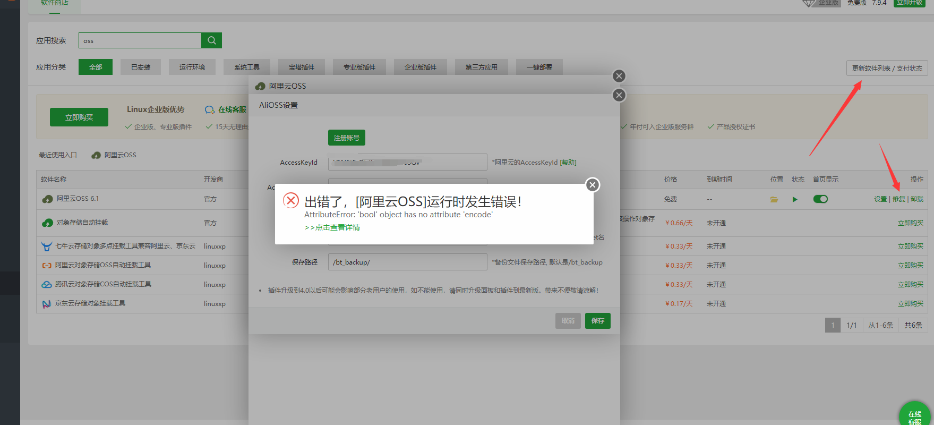The image size is (934, 425).
Task: Click 修复 for 阿里云OSS row
Action: tap(898, 199)
